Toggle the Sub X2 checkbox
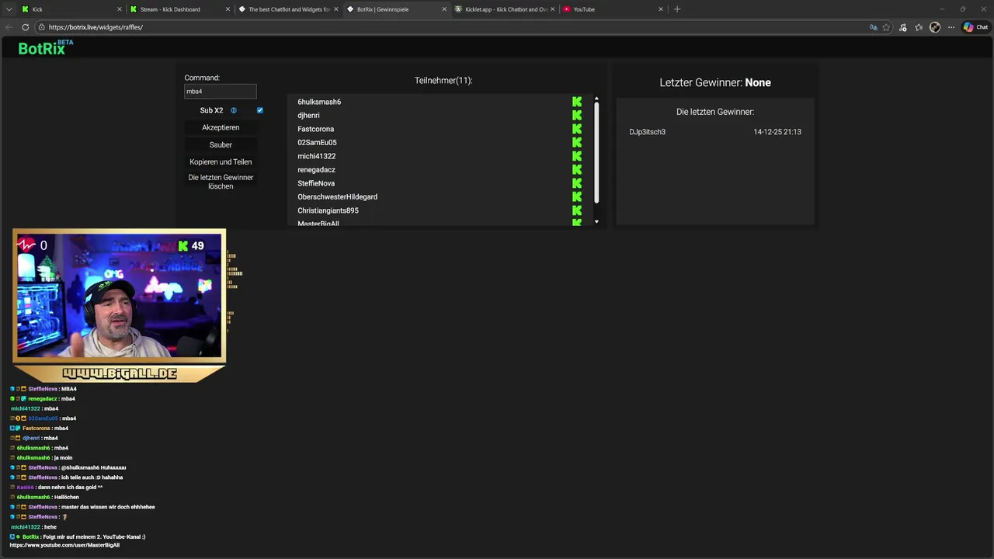The image size is (994, 559). tap(259, 110)
